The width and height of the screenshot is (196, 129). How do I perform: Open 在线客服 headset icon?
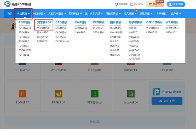click(116, 4)
